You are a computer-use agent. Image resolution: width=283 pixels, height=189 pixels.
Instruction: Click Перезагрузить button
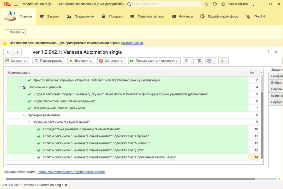(49, 61)
